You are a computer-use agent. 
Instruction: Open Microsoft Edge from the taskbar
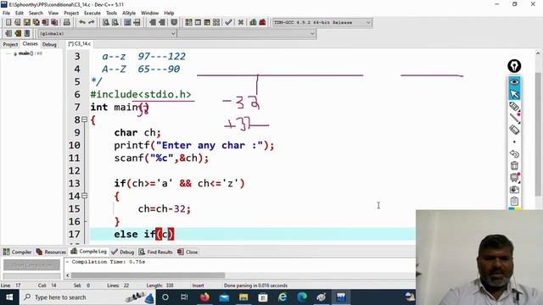[302, 297]
